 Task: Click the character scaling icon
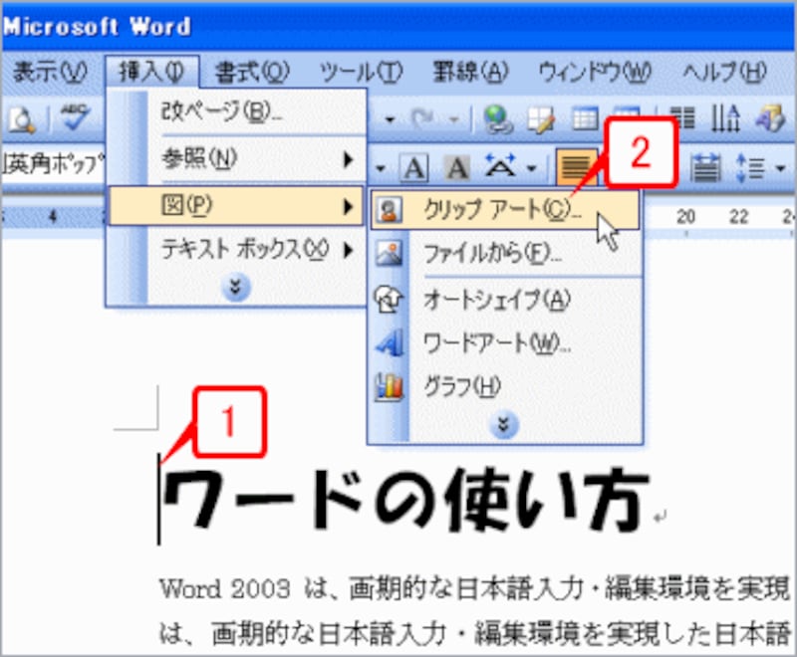501,166
